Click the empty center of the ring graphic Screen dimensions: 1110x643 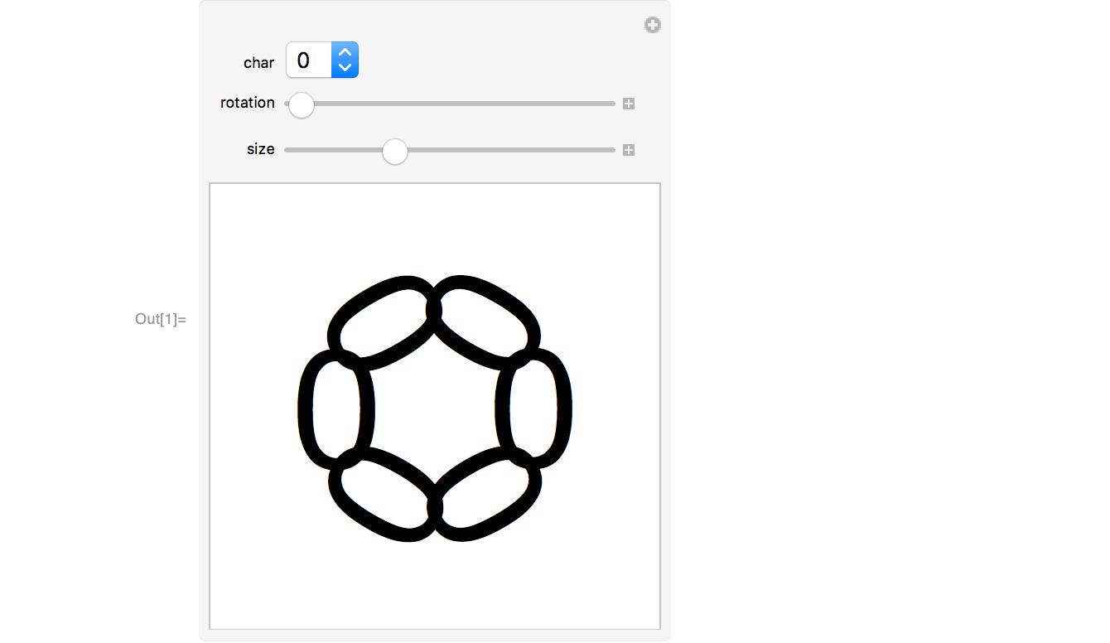coord(434,408)
